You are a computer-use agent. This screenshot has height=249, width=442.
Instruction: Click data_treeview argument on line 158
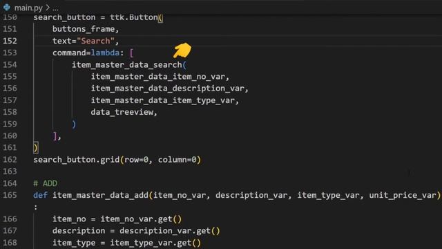pos(122,112)
